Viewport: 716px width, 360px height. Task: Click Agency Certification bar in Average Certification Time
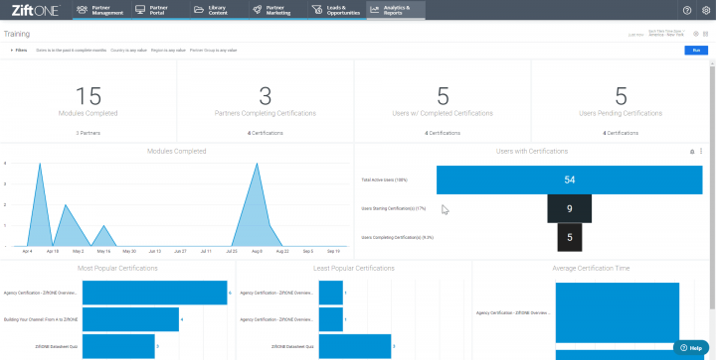coord(618,312)
